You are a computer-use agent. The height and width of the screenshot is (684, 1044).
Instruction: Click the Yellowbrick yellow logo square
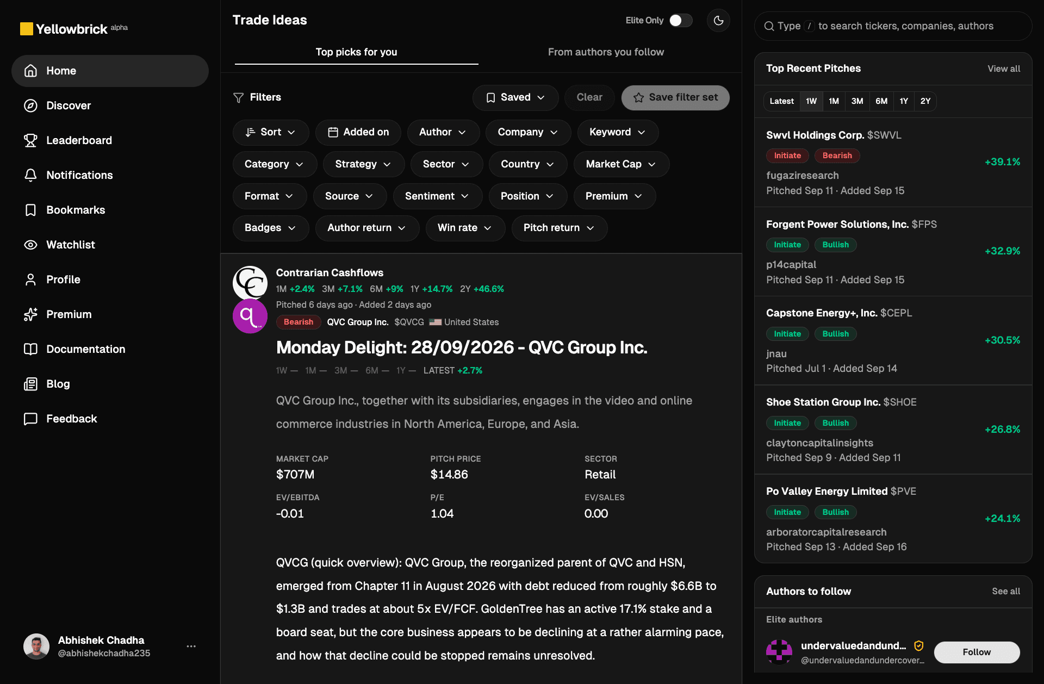(26, 29)
